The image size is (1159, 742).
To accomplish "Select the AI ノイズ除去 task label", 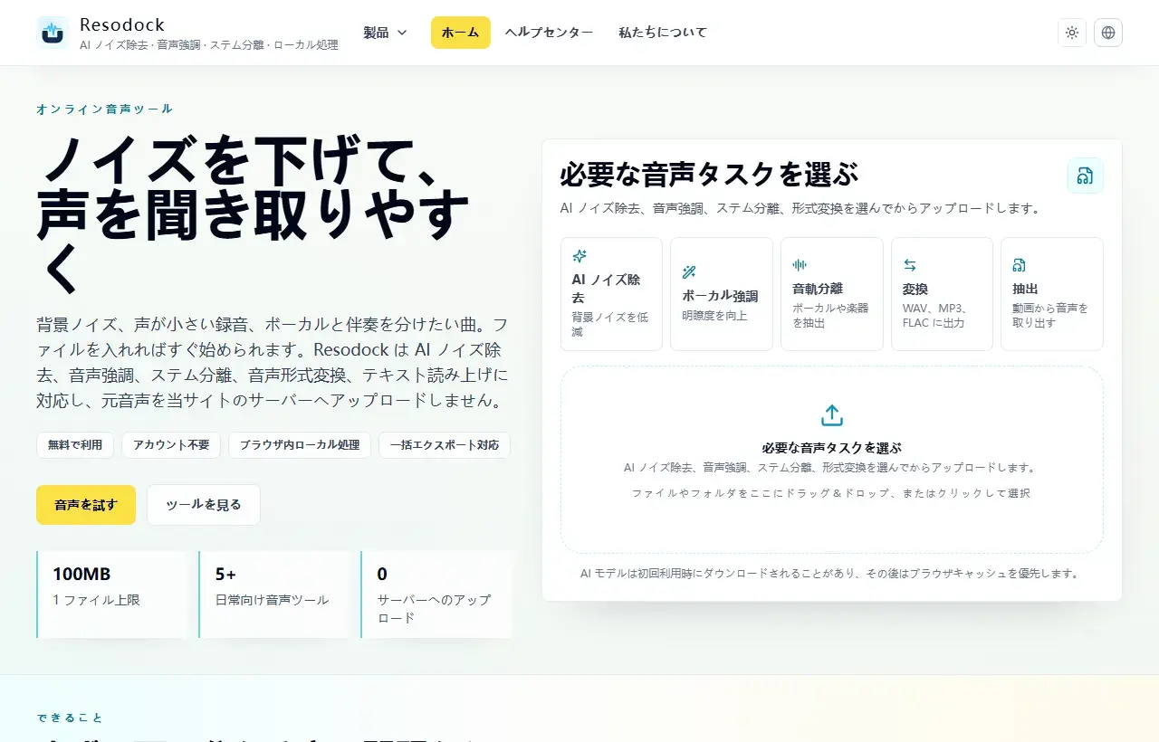I will coord(606,289).
